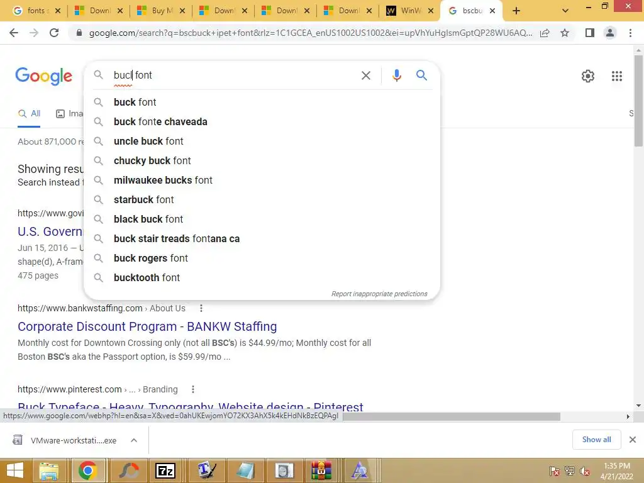644x483 pixels.
Task: Open WinRAR from the taskbar
Action: [321, 470]
